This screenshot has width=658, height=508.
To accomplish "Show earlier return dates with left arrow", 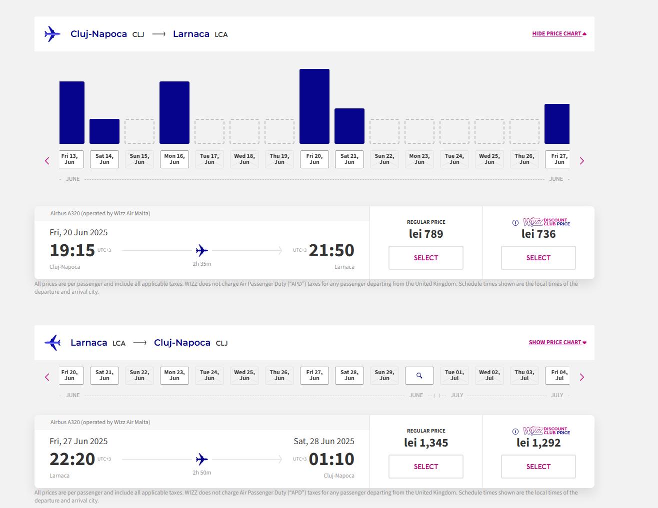I will 47,377.
